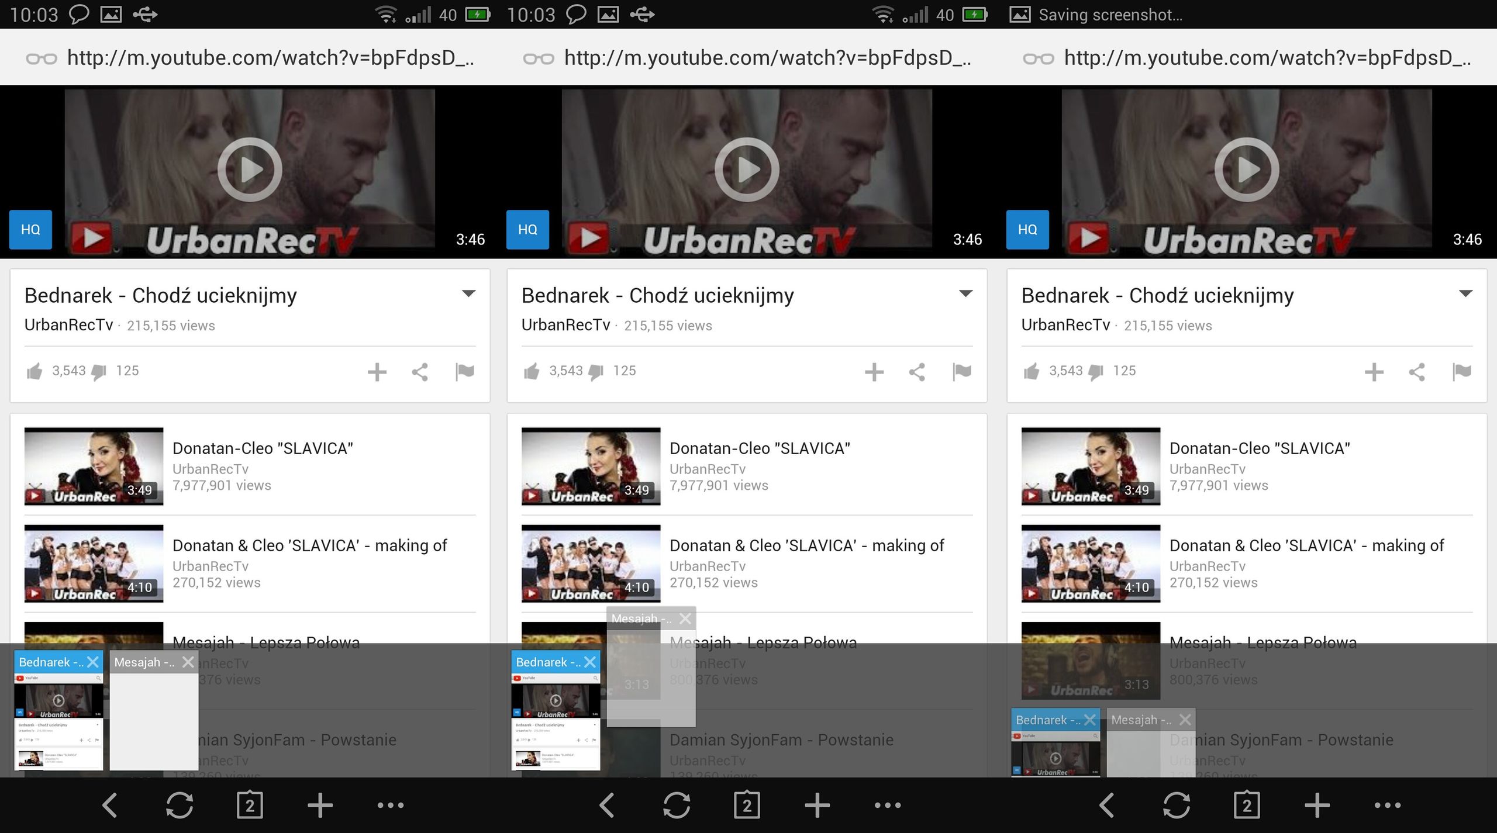The height and width of the screenshot is (833, 1497).
Task: Expand video details arrow in rightmost screenshot
Action: [x=1465, y=293]
